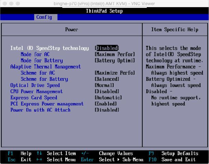Click the footer Exit label beside Esc

click(x=26, y=160)
